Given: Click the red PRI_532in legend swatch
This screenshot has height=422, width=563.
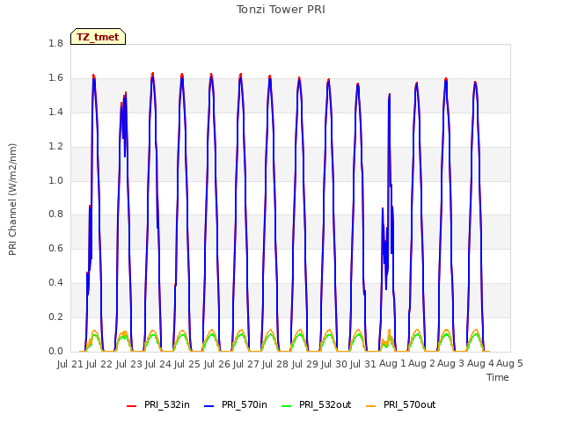Looking at the screenshot, I should tap(131, 406).
